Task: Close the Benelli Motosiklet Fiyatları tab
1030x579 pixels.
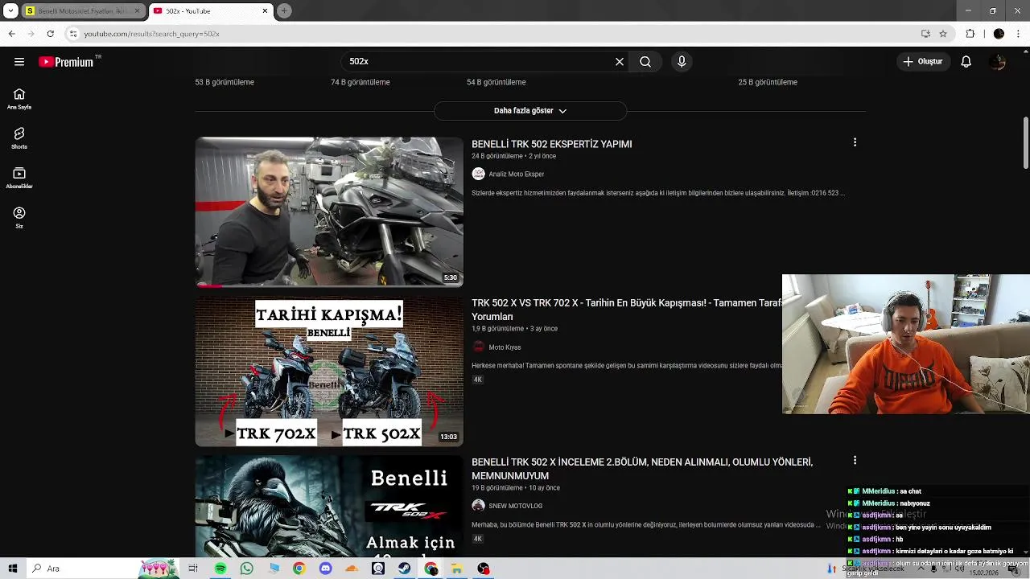Action: click(137, 11)
